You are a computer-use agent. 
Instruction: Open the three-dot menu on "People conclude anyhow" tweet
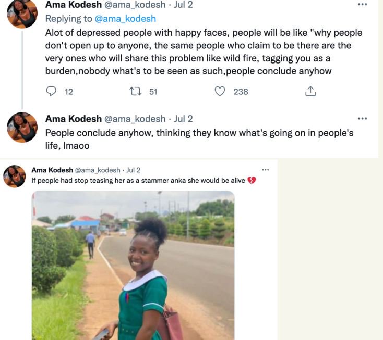click(362, 119)
